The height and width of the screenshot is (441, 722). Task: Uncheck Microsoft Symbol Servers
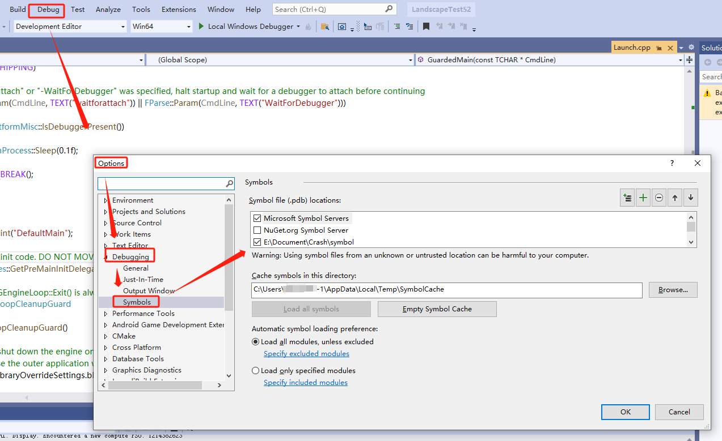pyautogui.click(x=257, y=218)
